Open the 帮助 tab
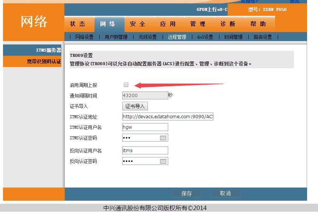318x212 pixels. click(258, 24)
